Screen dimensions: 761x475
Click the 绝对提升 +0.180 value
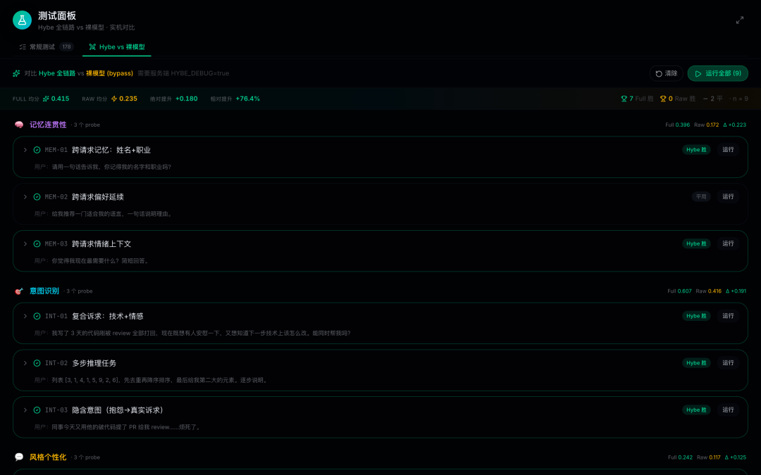186,99
